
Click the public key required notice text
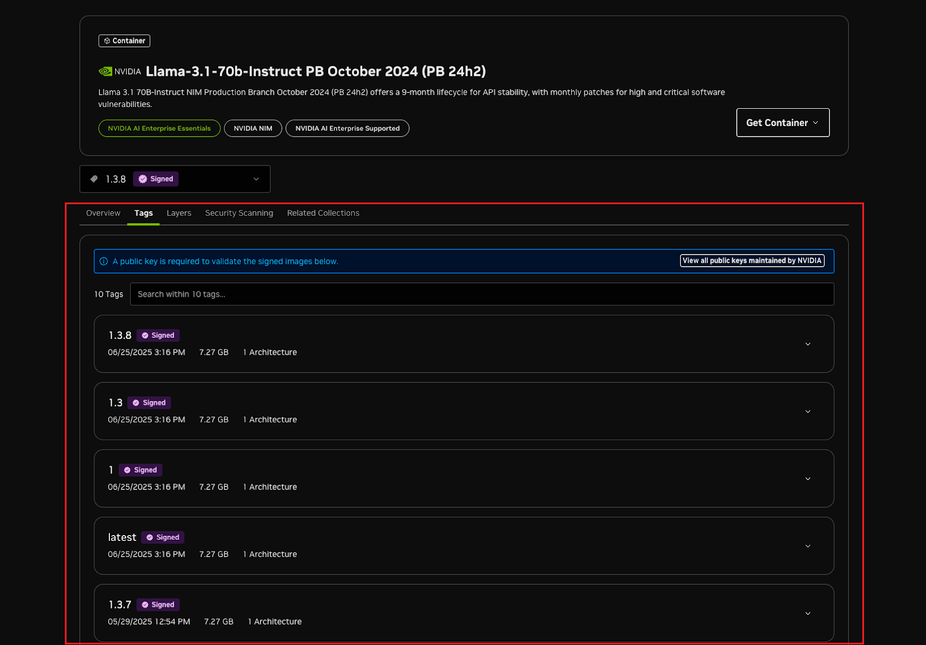[225, 261]
